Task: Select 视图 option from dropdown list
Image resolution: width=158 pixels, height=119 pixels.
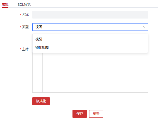Action: pos(39,39)
